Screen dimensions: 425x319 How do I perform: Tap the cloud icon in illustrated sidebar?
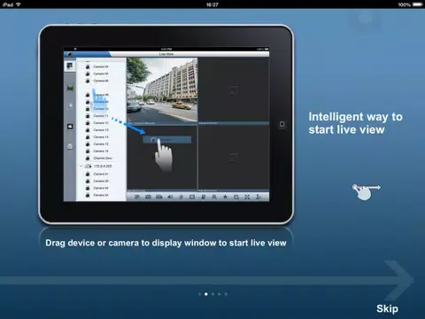click(70, 127)
